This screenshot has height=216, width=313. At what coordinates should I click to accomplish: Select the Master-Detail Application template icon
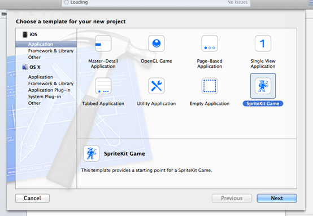[103, 43]
